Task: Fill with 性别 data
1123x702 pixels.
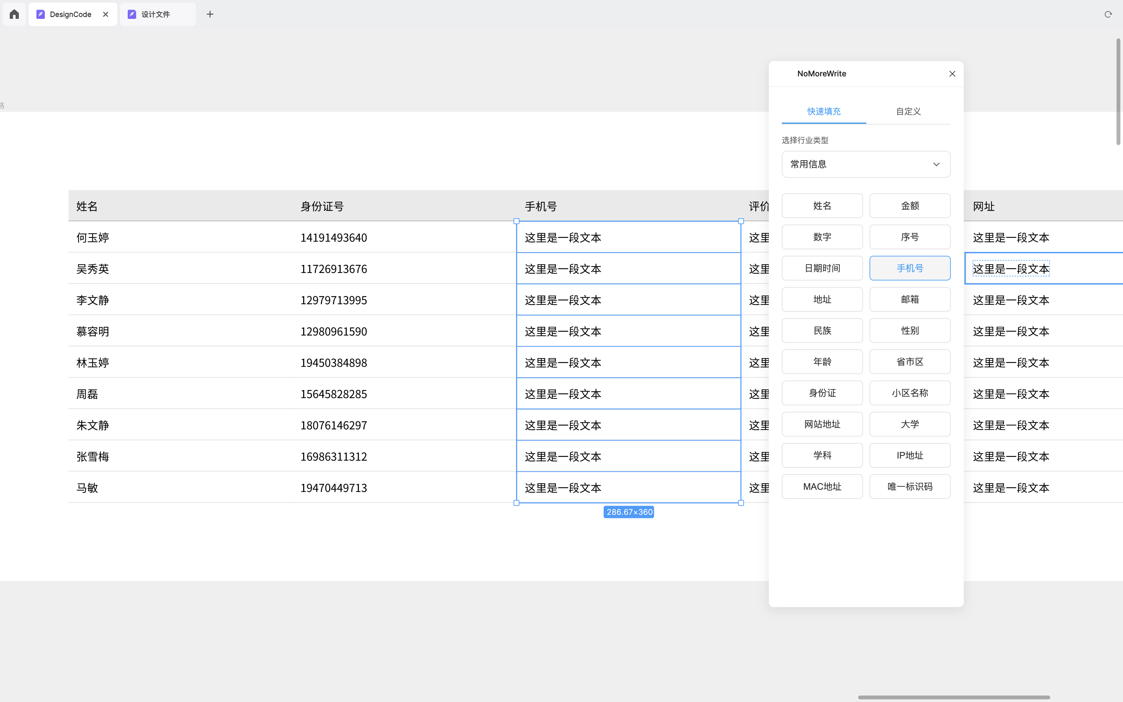Action: (910, 331)
